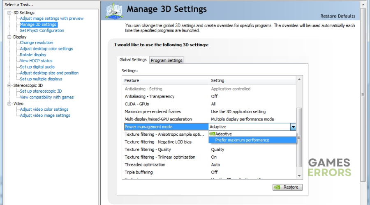Click the settings list scrollbar thumb
Viewport: 370px width, 205px height.
[x=299, y=137]
